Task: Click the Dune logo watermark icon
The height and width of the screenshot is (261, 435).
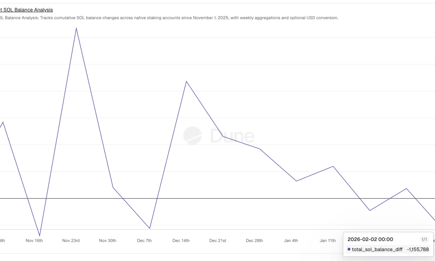Action: pyautogui.click(x=192, y=136)
